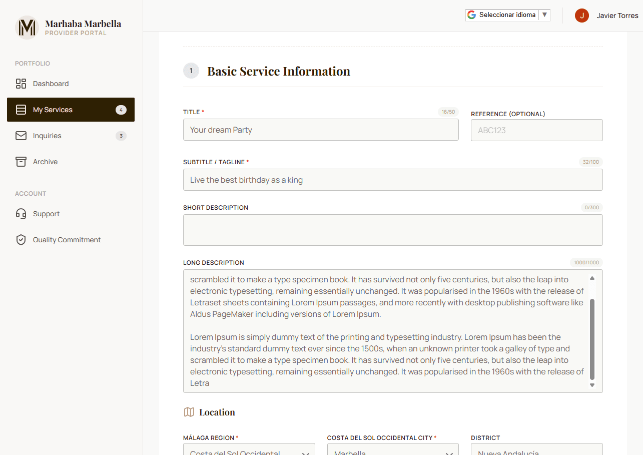Click the Marhaba Marbella brand title
Image resolution: width=643 pixels, height=455 pixels.
[83, 24]
